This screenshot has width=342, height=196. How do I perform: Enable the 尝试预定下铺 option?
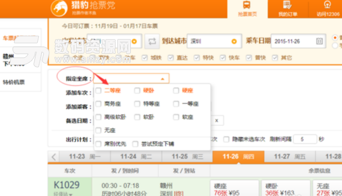point(135,144)
